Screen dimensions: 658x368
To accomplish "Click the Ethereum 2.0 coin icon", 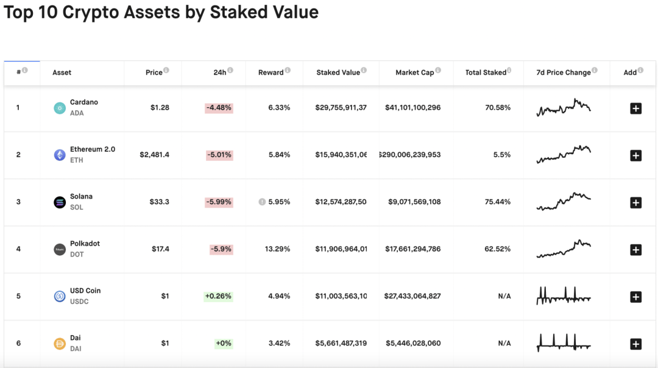I will coord(59,155).
